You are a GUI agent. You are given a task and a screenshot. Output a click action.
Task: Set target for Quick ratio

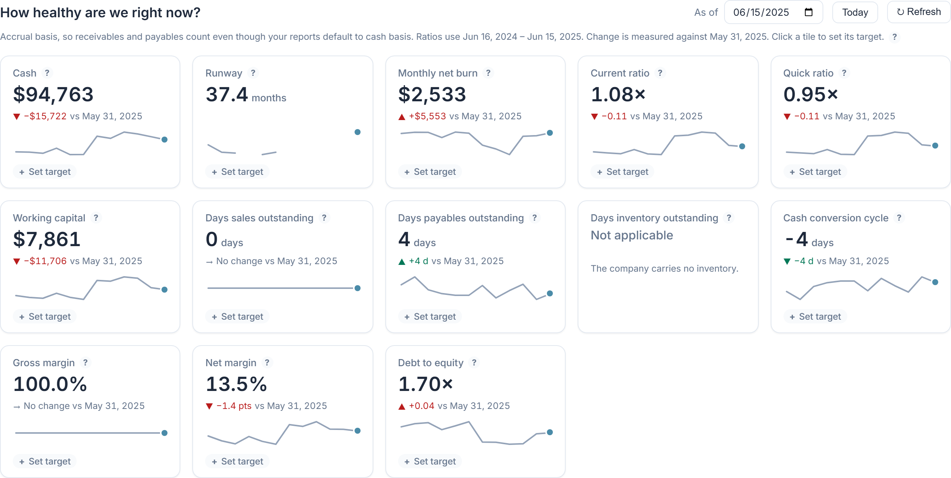[815, 172]
